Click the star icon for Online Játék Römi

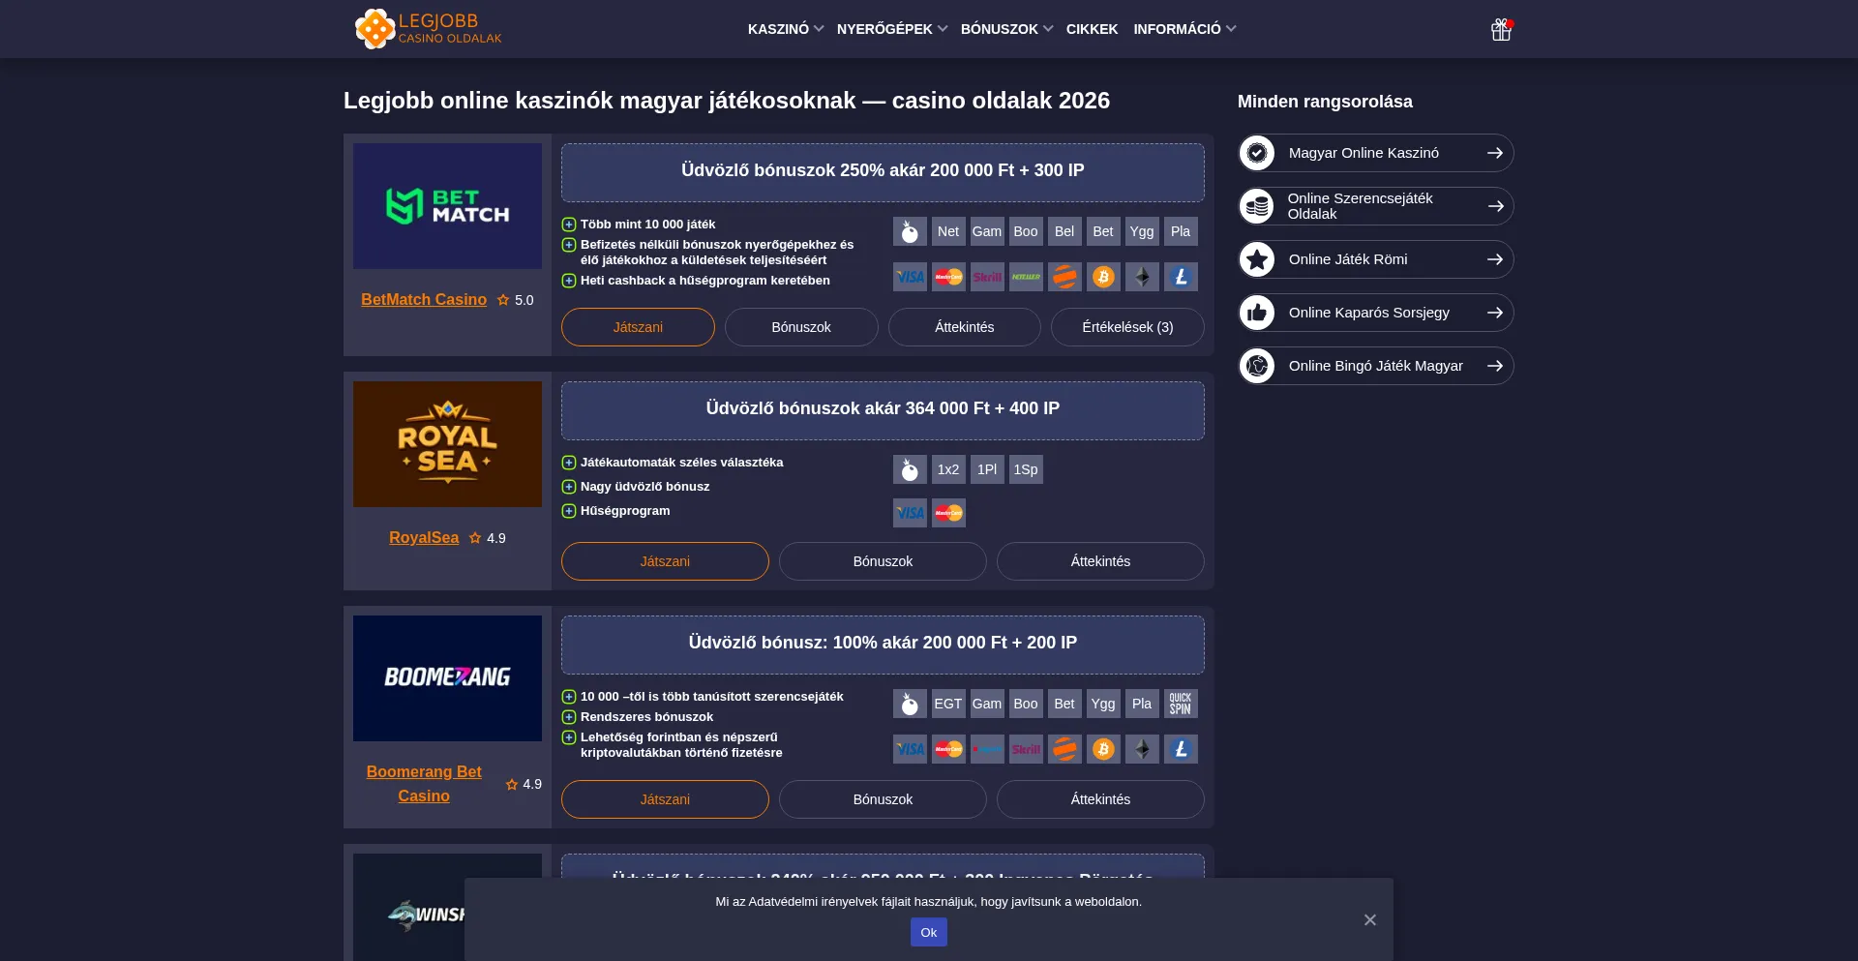point(1257,259)
